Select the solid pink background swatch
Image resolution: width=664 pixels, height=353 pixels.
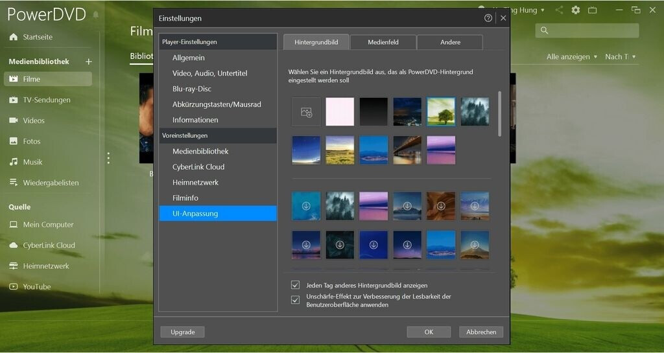340,112
